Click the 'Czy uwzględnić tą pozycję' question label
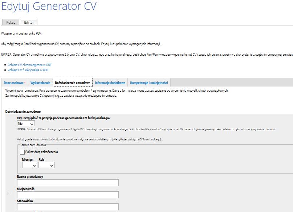This screenshot has width=293, height=212. [x=64, y=118]
